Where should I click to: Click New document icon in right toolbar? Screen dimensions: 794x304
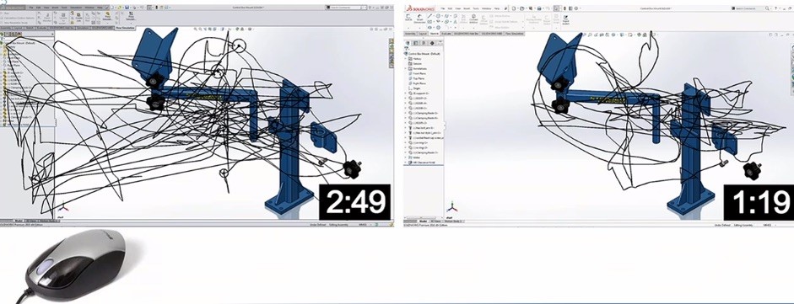coord(514,8)
